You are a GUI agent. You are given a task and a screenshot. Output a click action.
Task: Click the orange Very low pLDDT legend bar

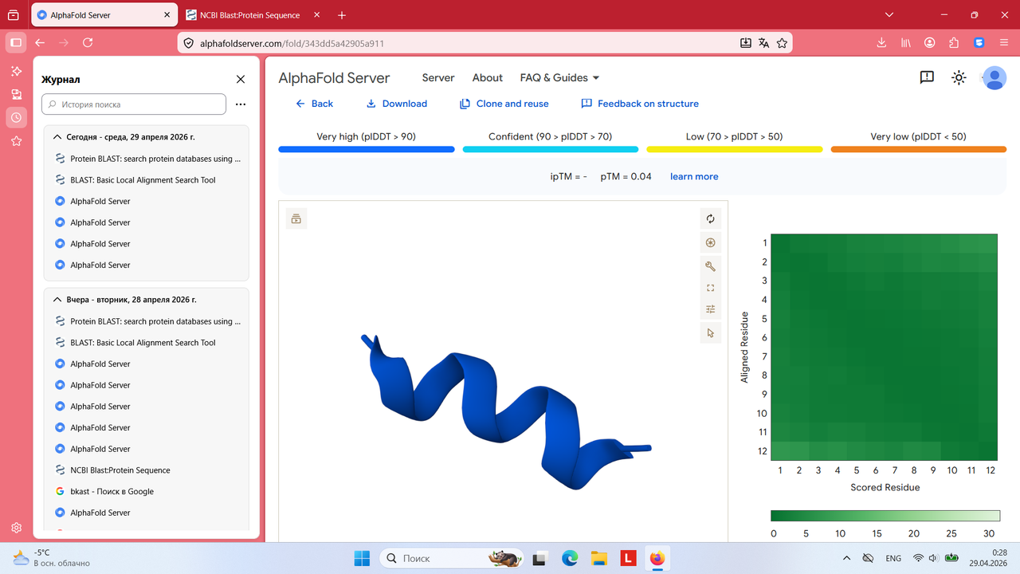point(919,149)
